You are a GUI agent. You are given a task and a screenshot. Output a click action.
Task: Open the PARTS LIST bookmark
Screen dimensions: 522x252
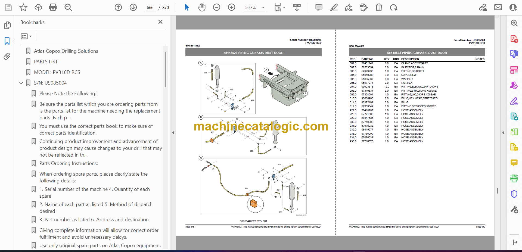click(46, 62)
